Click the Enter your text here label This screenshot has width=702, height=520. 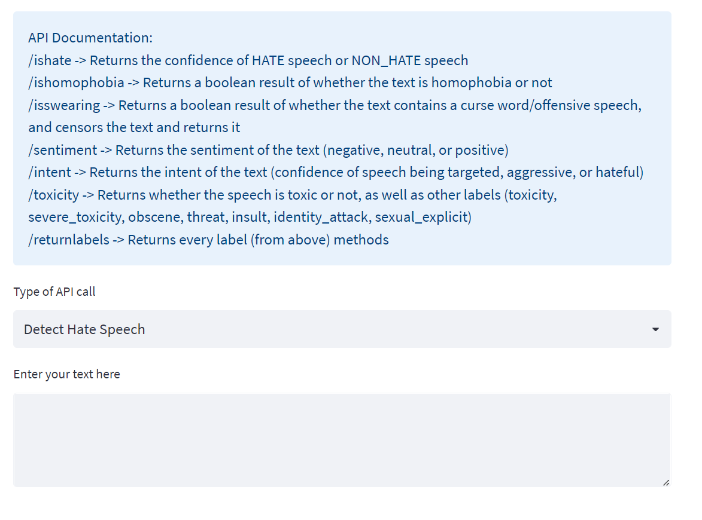coord(66,374)
